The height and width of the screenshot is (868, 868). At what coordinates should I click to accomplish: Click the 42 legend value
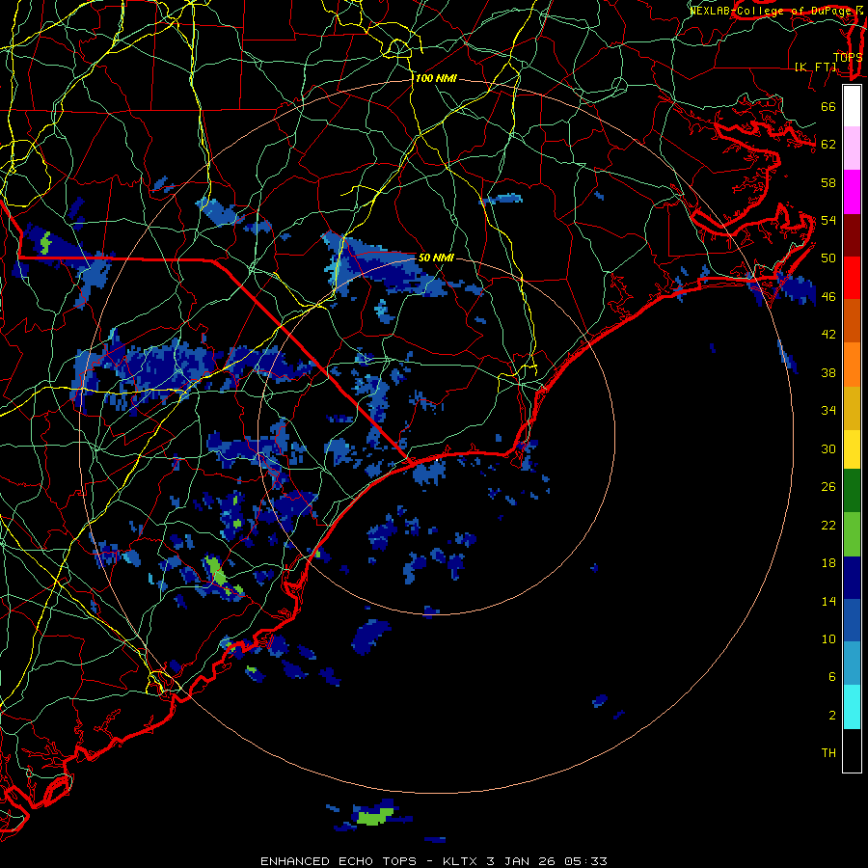click(828, 335)
